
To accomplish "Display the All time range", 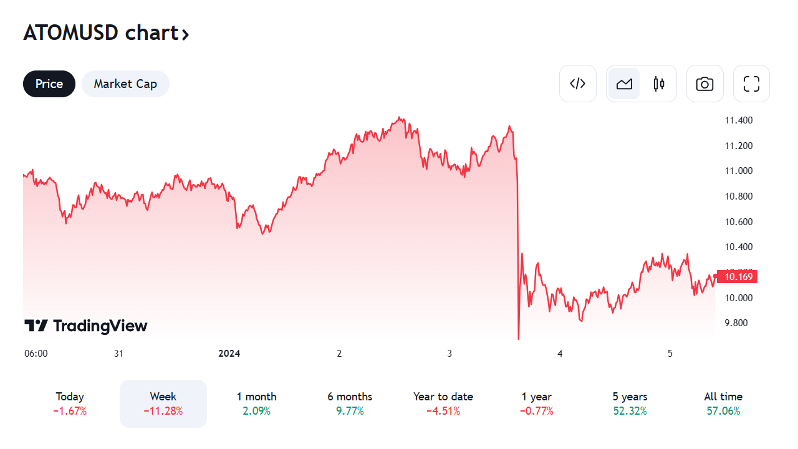I will 723,403.
